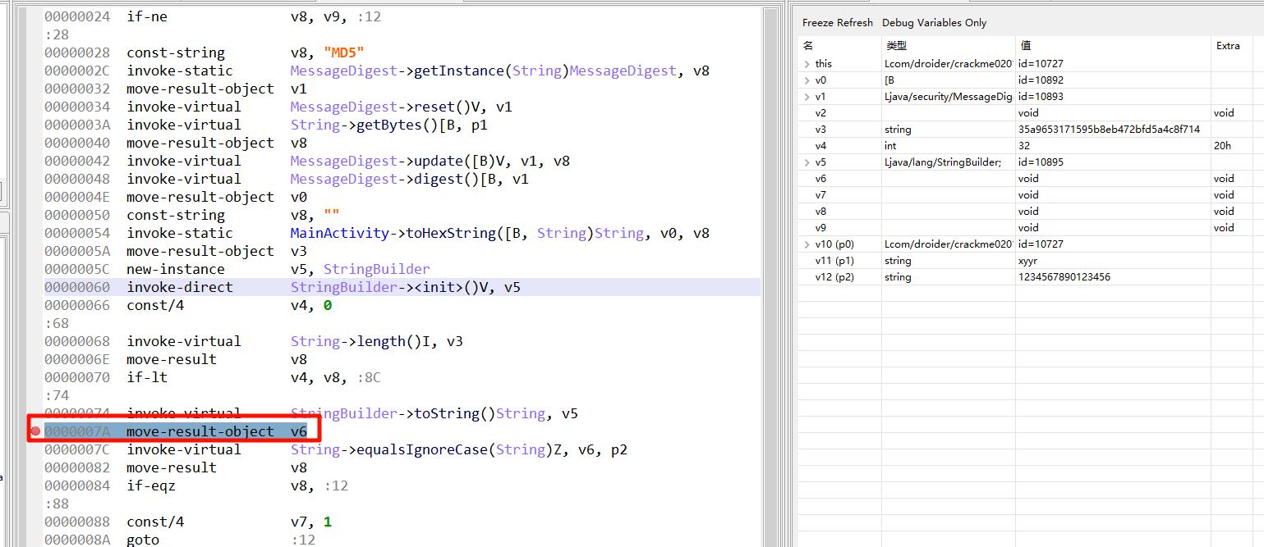The width and height of the screenshot is (1264, 547).
Task: Sort by the 类型 column header
Action: [949, 46]
